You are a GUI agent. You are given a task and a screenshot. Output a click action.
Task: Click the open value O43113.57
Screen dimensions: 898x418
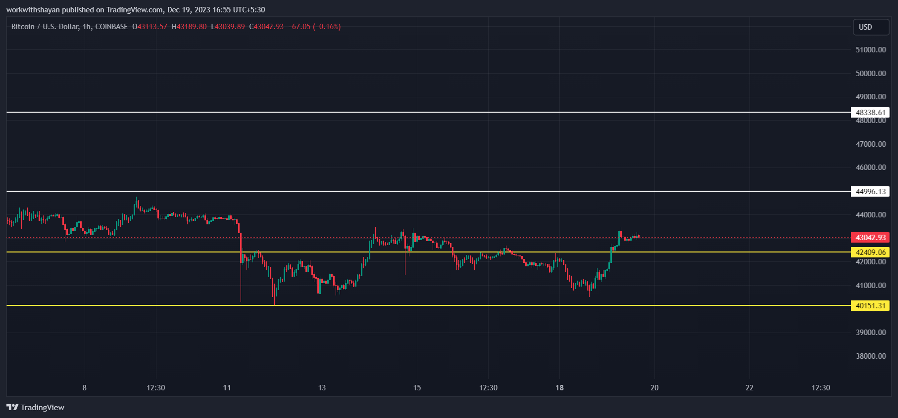click(x=150, y=27)
